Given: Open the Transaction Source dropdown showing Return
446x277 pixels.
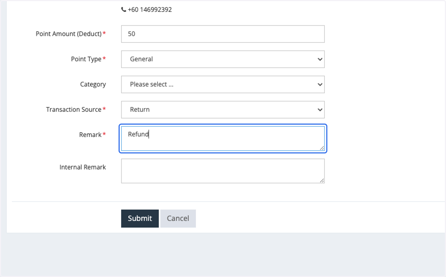Looking at the screenshot, I should point(223,110).
